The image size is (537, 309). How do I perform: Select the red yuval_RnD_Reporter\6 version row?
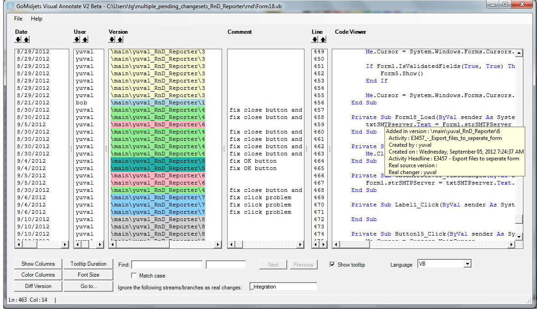[x=157, y=124]
